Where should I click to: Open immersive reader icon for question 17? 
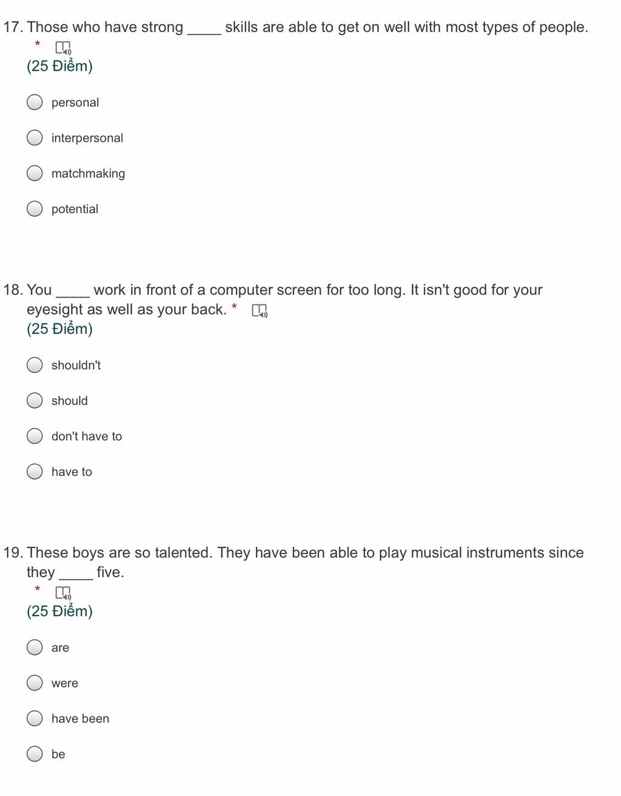pyautogui.click(x=63, y=48)
